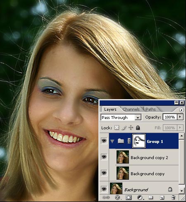This screenshot has height=202, width=186.
Task: Click the Create new group icon
Action: [150, 197]
